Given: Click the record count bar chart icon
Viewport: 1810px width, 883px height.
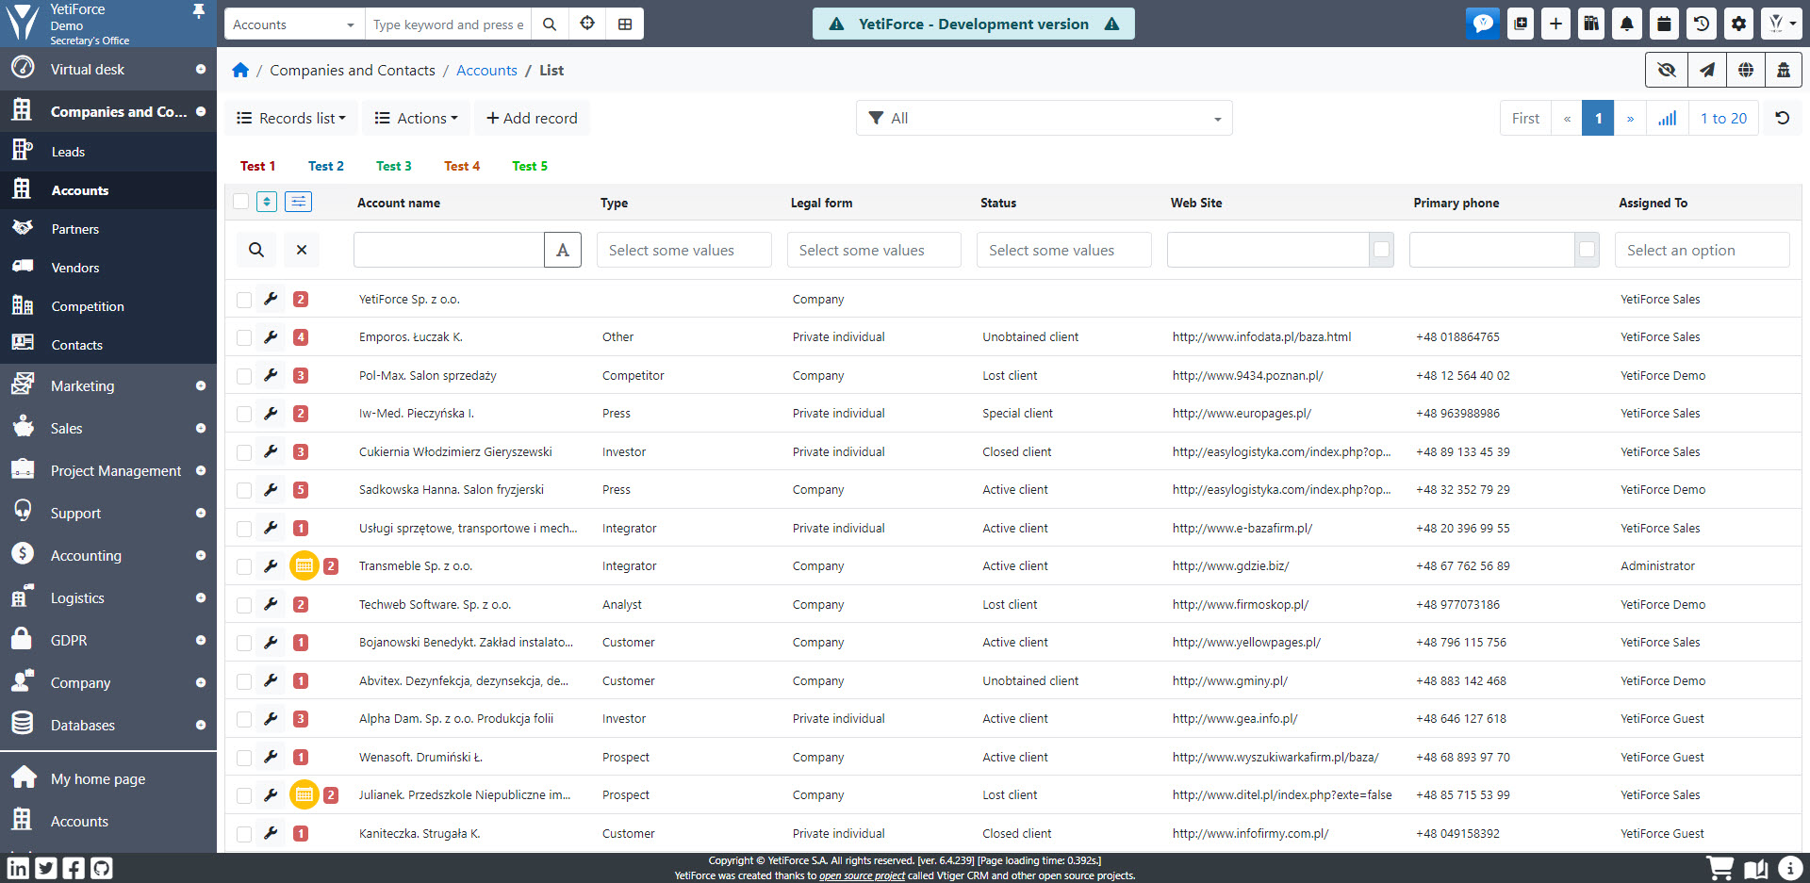Looking at the screenshot, I should point(1668,118).
